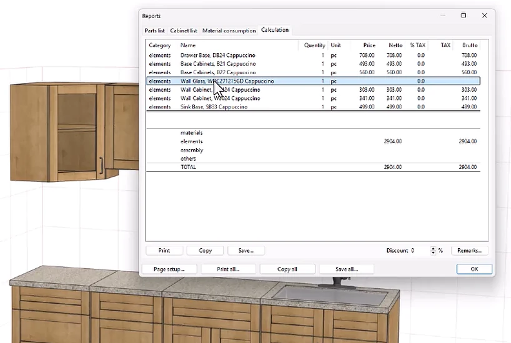Click the elements summary row label
The image size is (511, 343).
(x=192, y=141)
